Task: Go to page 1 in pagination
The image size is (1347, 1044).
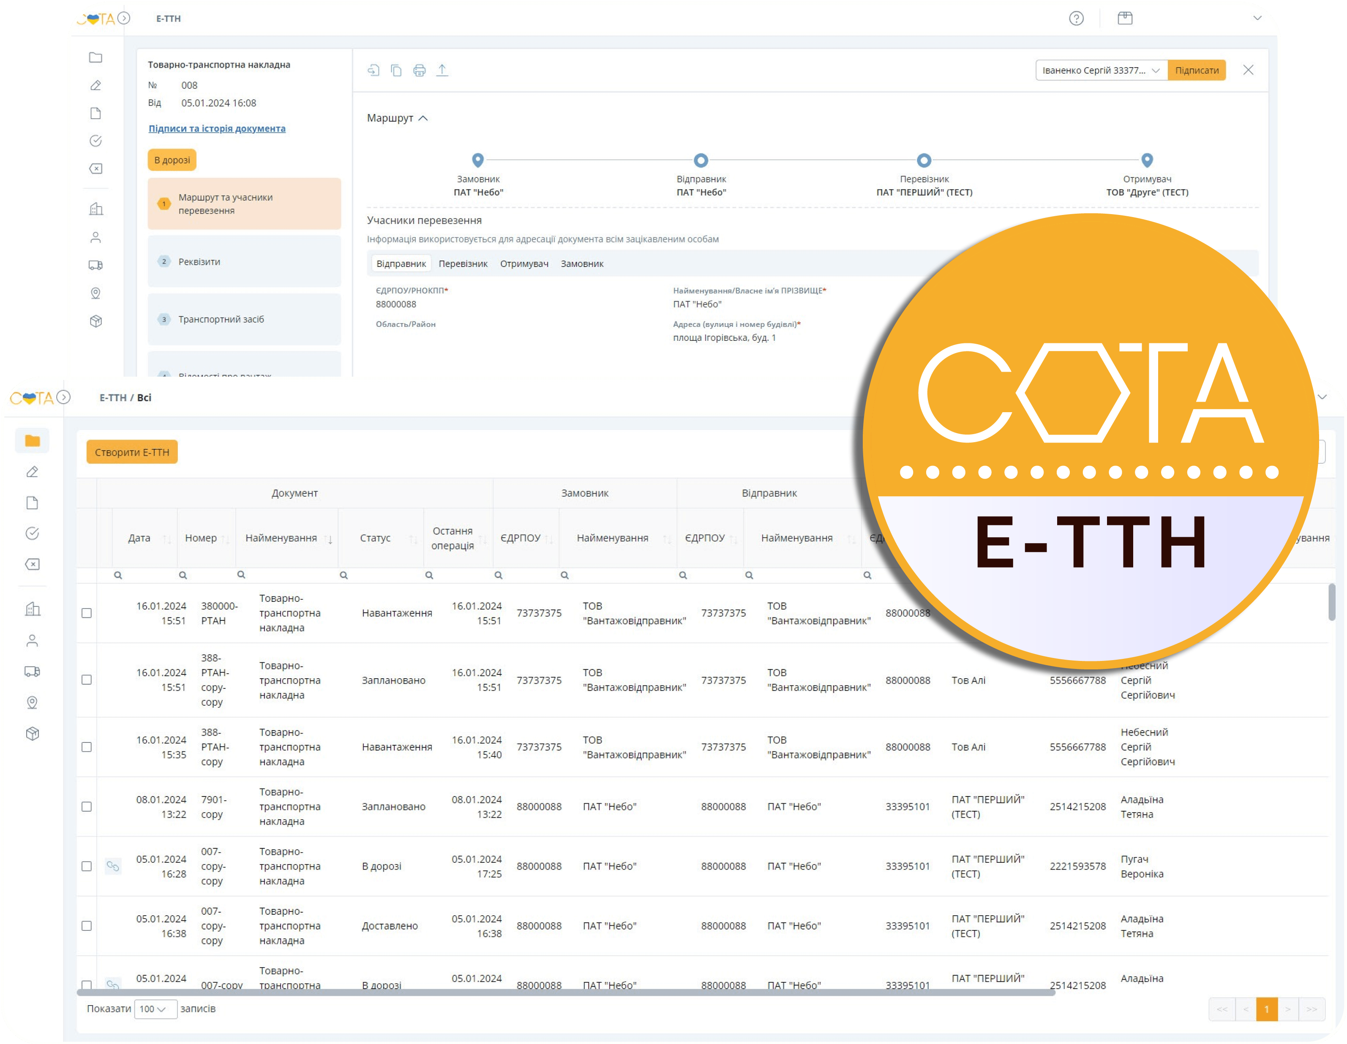Action: [1266, 1009]
